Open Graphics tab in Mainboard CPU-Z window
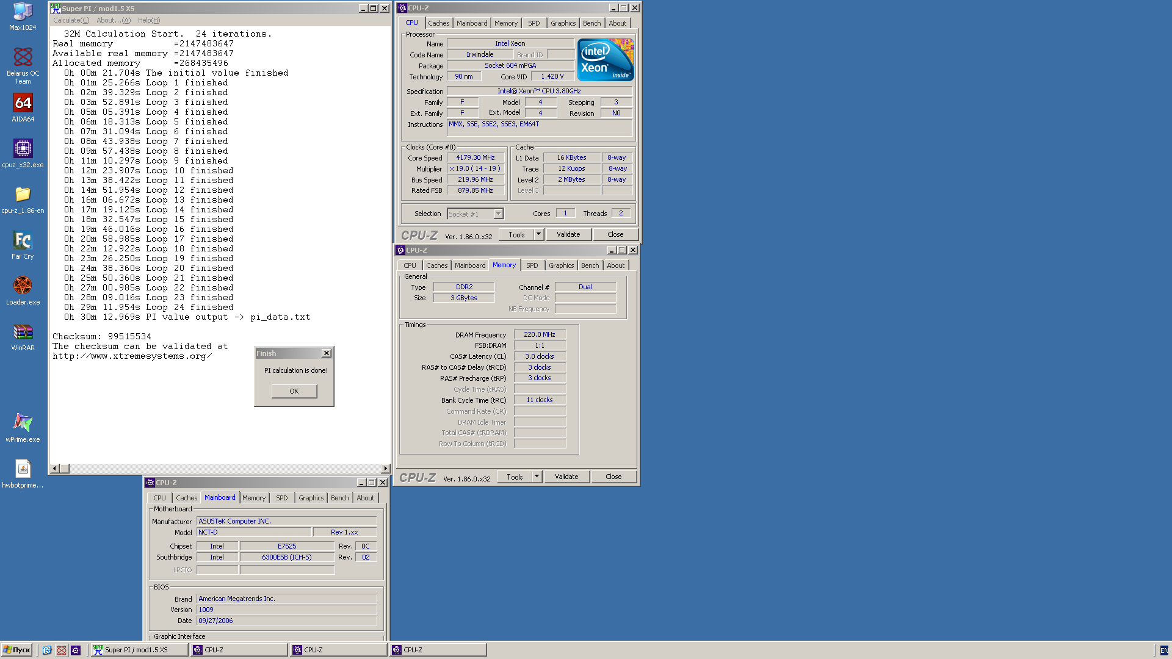1172x659 pixels. (x=311, y=498)
